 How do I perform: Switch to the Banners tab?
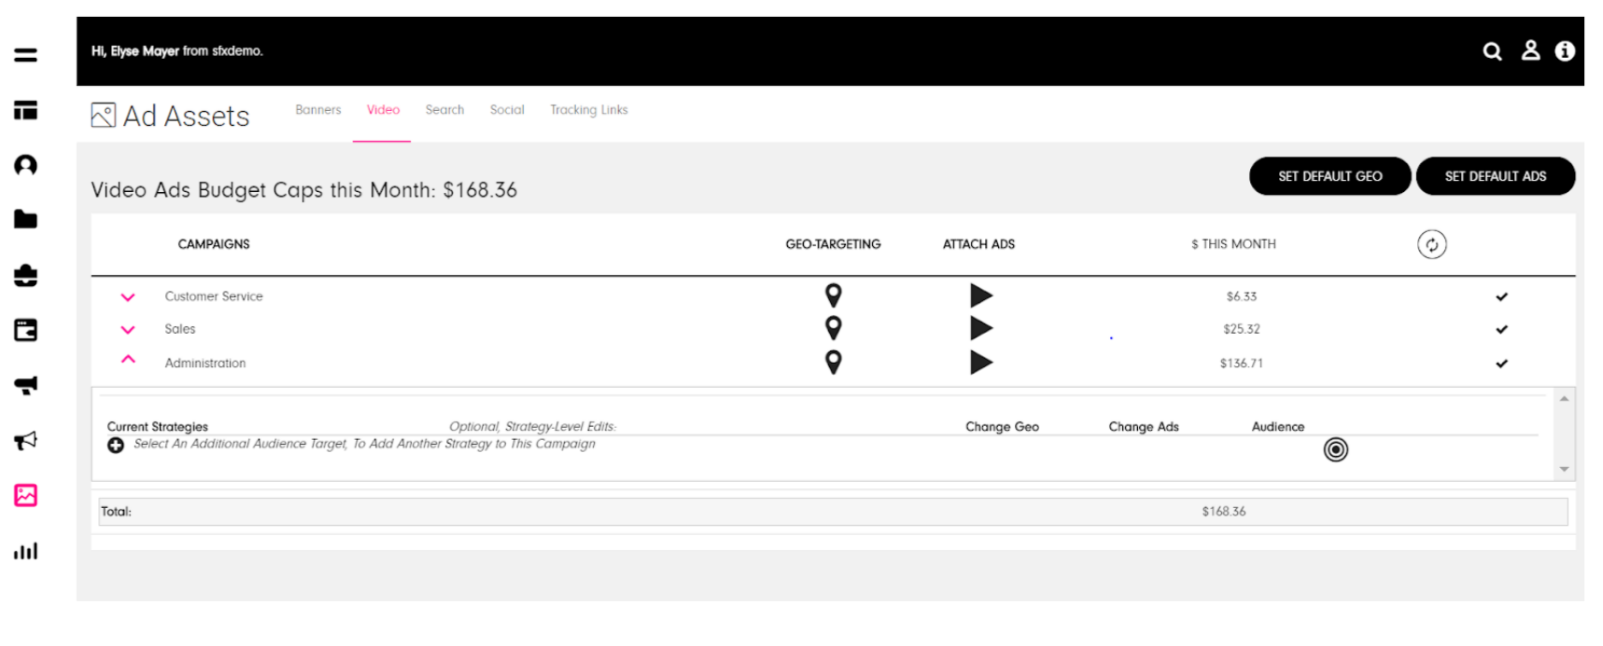point(317,110)
